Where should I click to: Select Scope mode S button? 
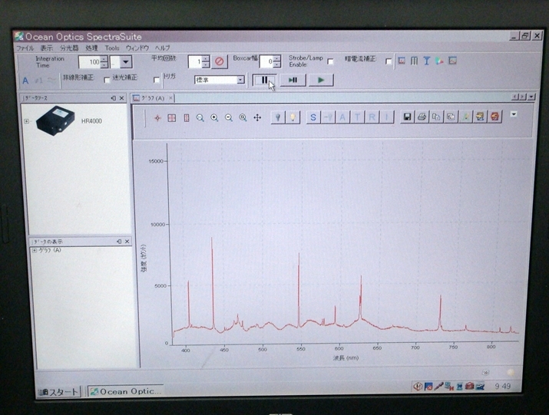pyautogui.click(x=313, y=117)
